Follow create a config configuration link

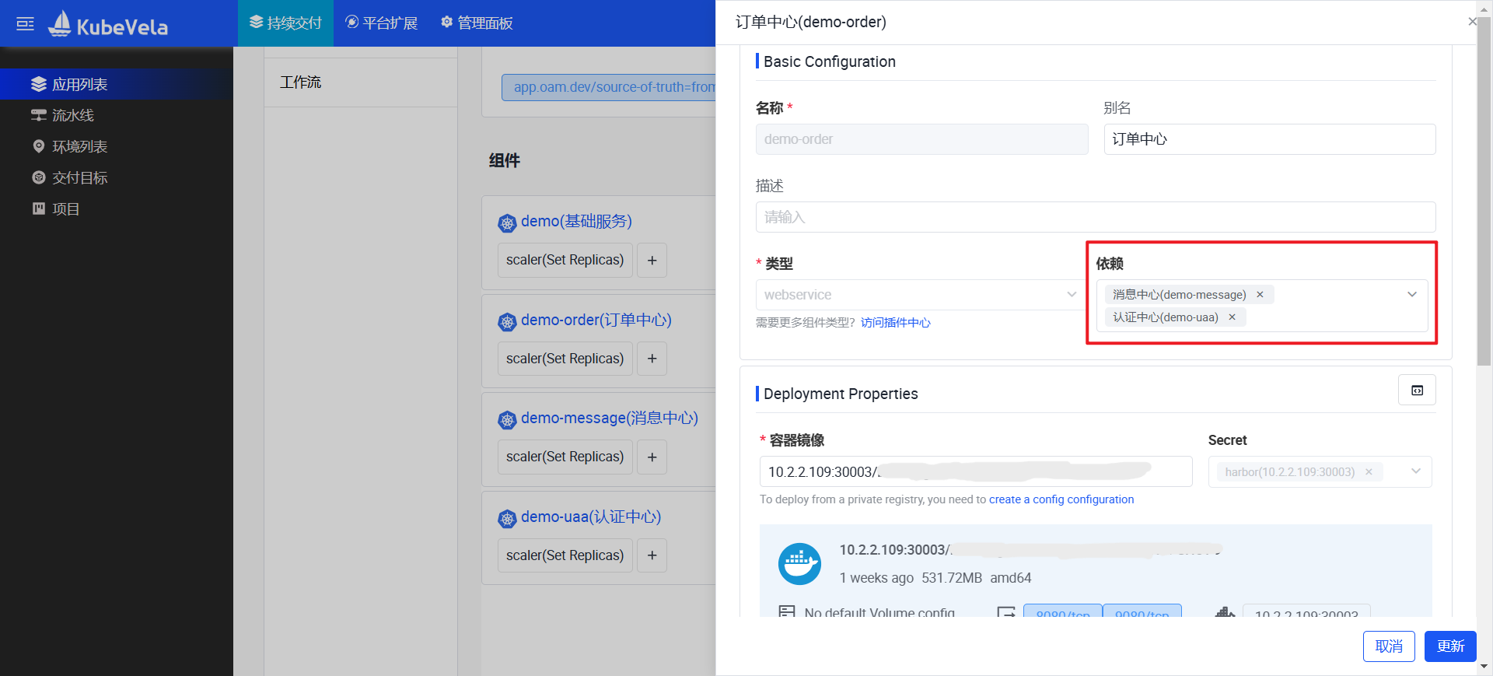(x=1061, y=499)
